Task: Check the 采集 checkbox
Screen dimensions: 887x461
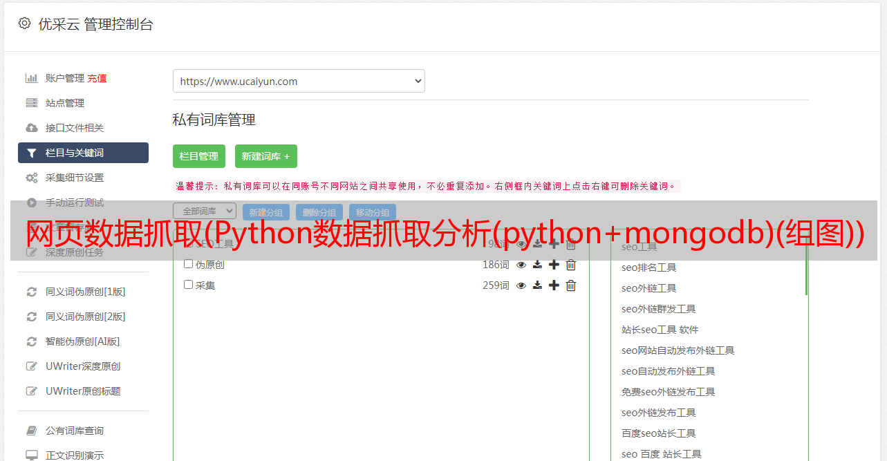Action: tap(188, 285)
